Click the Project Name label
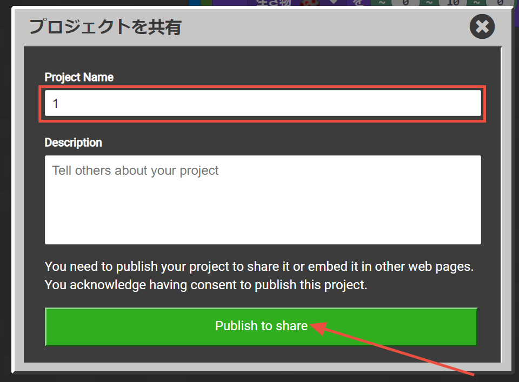 79,77
